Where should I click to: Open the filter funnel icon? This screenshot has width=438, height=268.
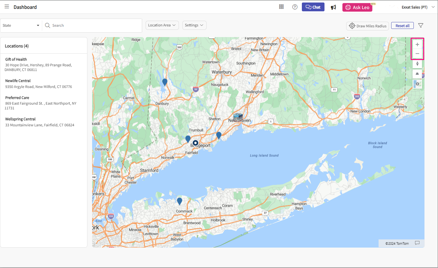[421, 25]
